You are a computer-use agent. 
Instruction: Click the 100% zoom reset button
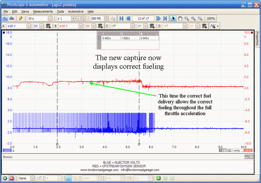click(210, 18)
